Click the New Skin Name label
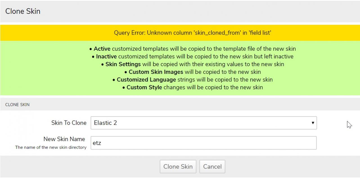 tap(64, 139)
